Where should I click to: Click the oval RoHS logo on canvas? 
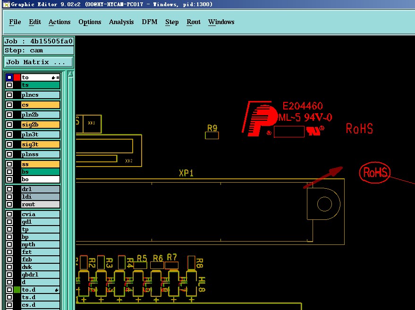pyautogui.click(x=375, y=172)
